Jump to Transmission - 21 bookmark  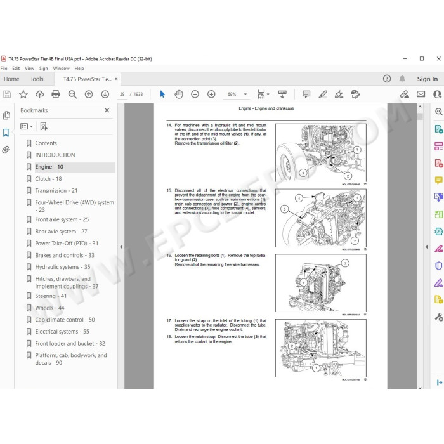(56, 191)
